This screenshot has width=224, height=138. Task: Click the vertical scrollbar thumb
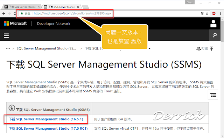click(x=222, y=31)
